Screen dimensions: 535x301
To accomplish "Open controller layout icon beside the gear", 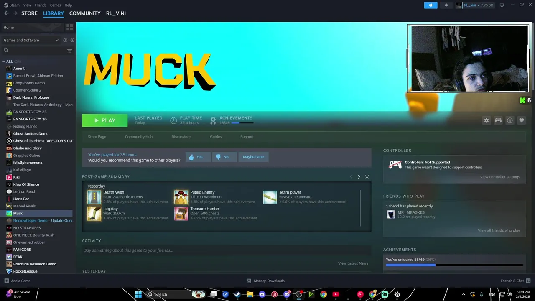I will coord(498,120).
